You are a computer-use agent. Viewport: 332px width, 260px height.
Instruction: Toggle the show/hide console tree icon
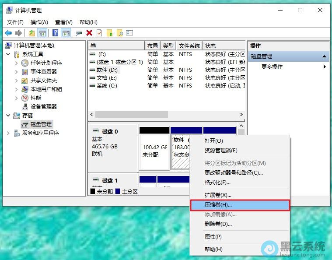pyautogui.click(x=42, y=33)
